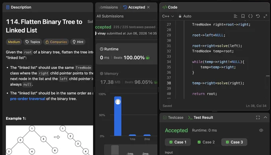The image size is (271, 155).
Task: Select the Accepted tab
Action: (x=134, y=7)
